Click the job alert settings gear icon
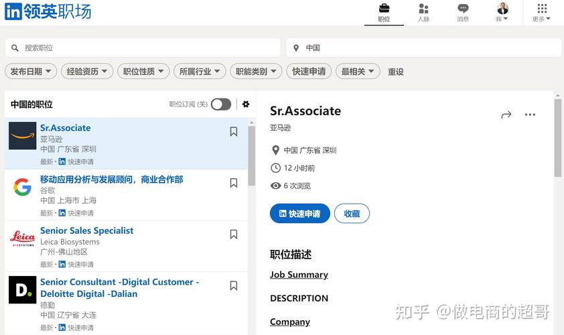This screenshot has width=564, height=335. [246, 104]
